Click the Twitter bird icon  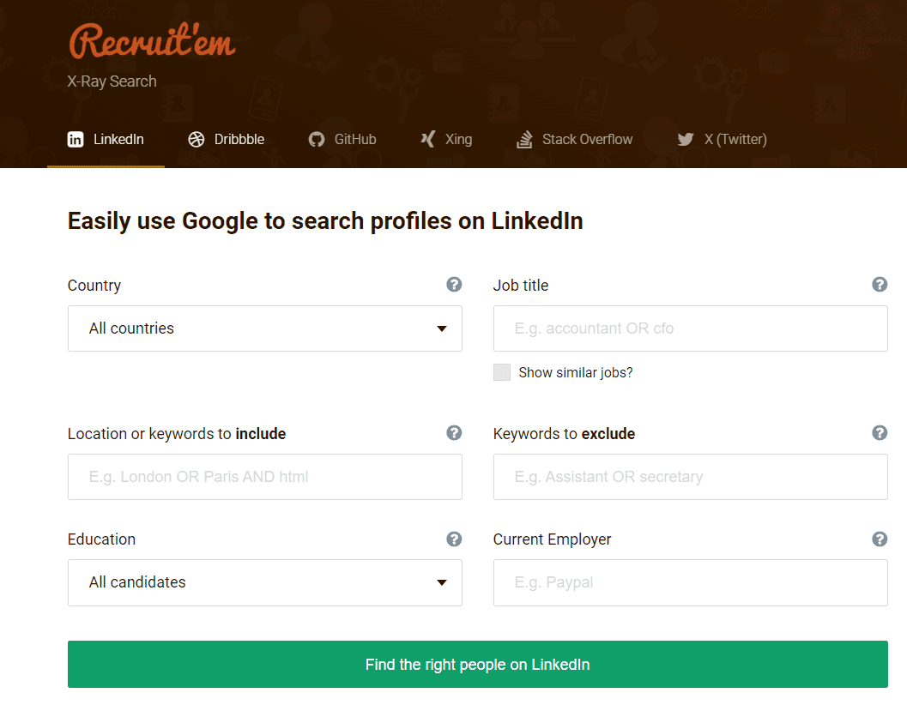point(686,139)
